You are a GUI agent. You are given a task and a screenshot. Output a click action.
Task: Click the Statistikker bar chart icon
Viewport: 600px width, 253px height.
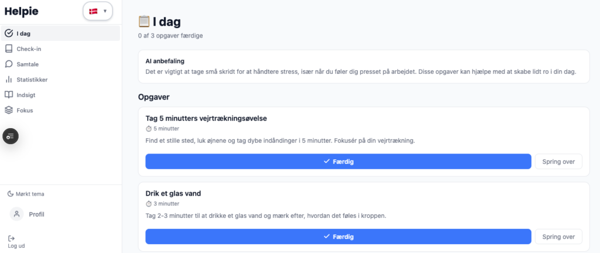tap(9, 79)
